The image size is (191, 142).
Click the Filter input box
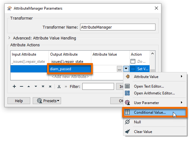click(98, 86)
